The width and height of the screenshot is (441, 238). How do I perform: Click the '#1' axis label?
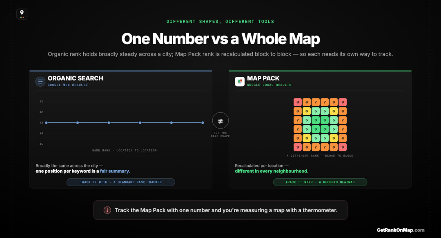coord(41,101)
